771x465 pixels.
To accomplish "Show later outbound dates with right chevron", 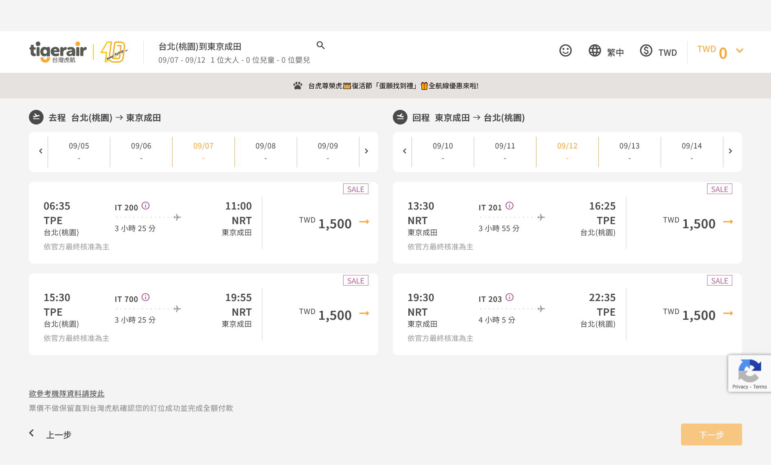I will point(366,151).
